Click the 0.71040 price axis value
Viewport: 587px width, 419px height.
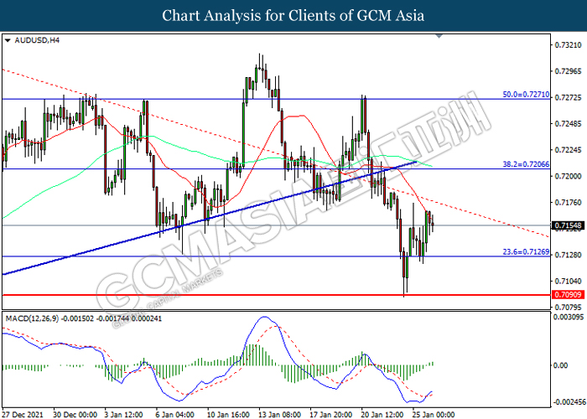568,281
